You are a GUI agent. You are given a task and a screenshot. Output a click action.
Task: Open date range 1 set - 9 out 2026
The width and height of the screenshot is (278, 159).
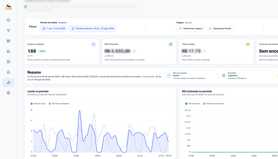pos(54,29)
